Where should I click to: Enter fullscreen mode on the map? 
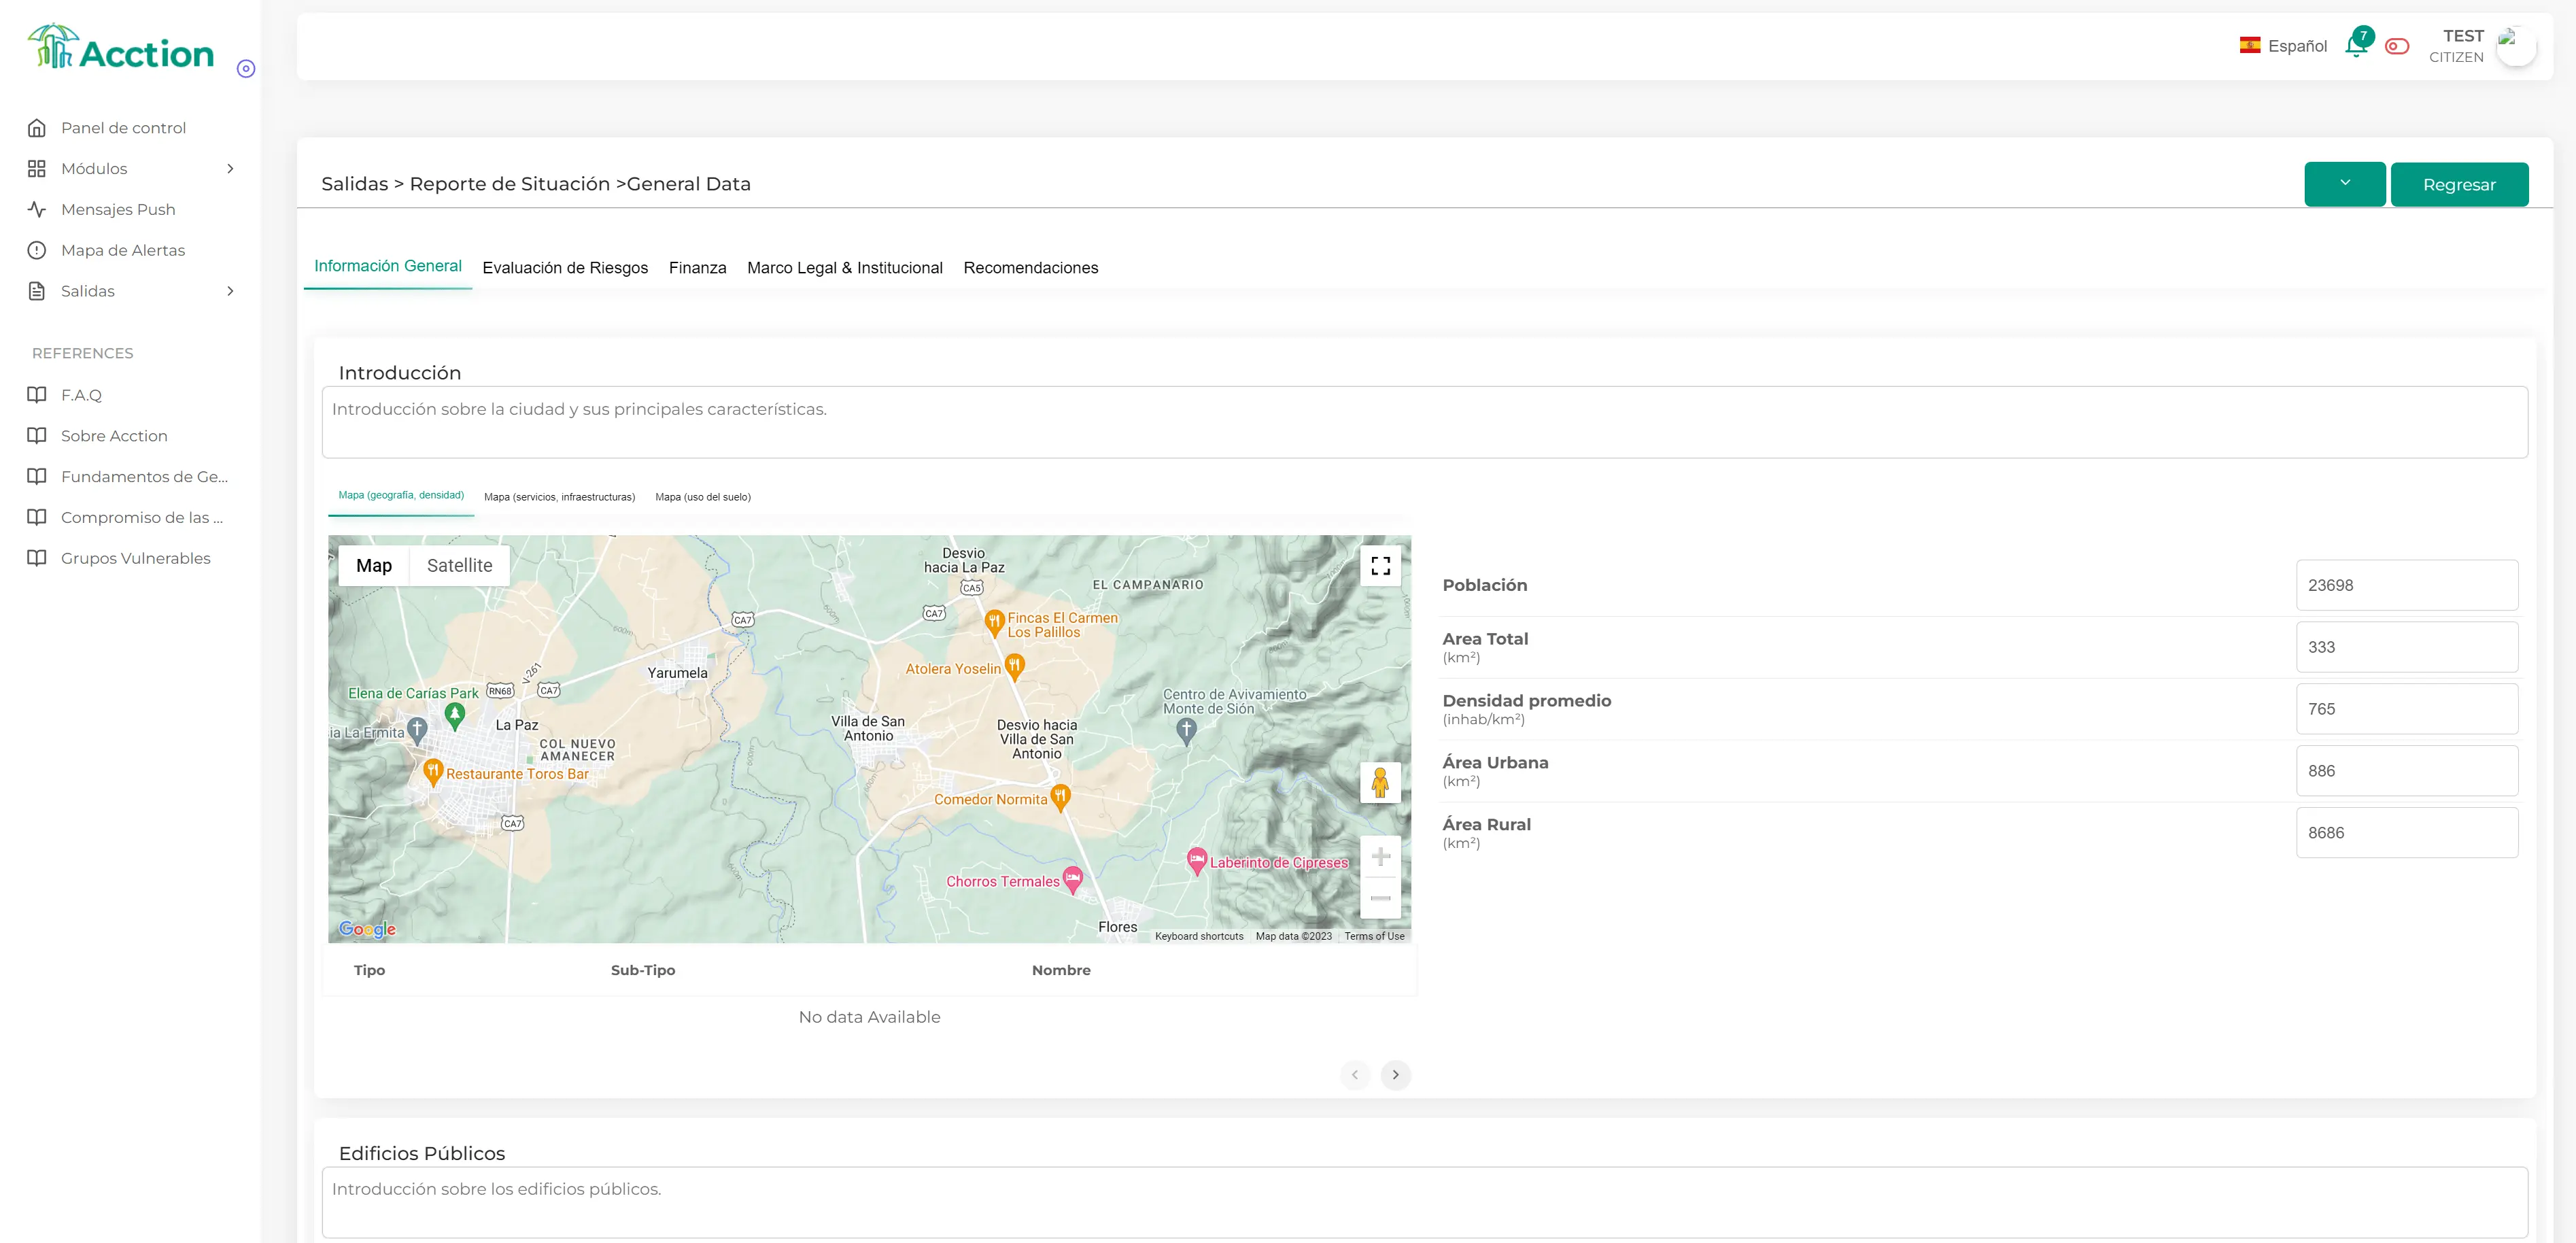tap(1381, 566)
